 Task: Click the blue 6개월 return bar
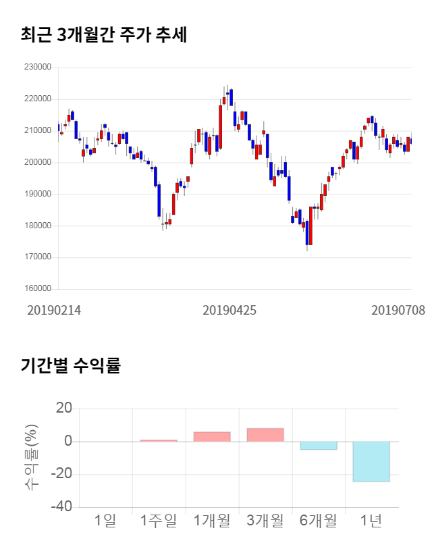(x=319, y=446)
